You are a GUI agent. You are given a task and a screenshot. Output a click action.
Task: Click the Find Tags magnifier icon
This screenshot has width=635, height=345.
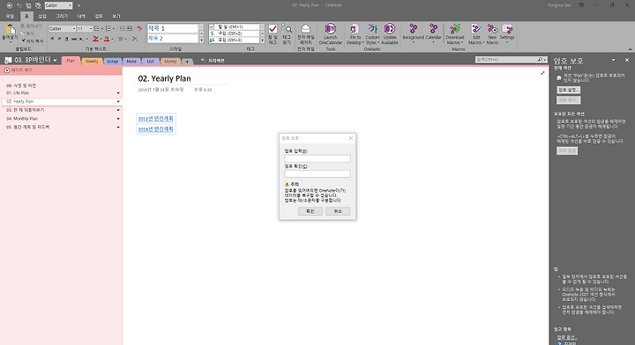pos(287,29)
